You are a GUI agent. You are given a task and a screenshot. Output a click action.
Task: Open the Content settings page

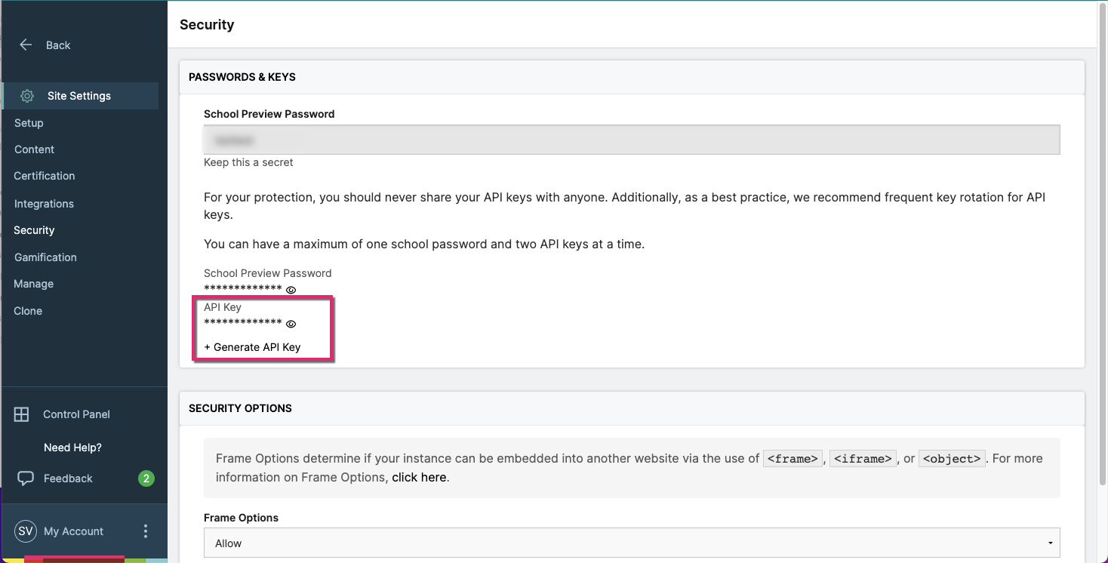coord(34,149)
